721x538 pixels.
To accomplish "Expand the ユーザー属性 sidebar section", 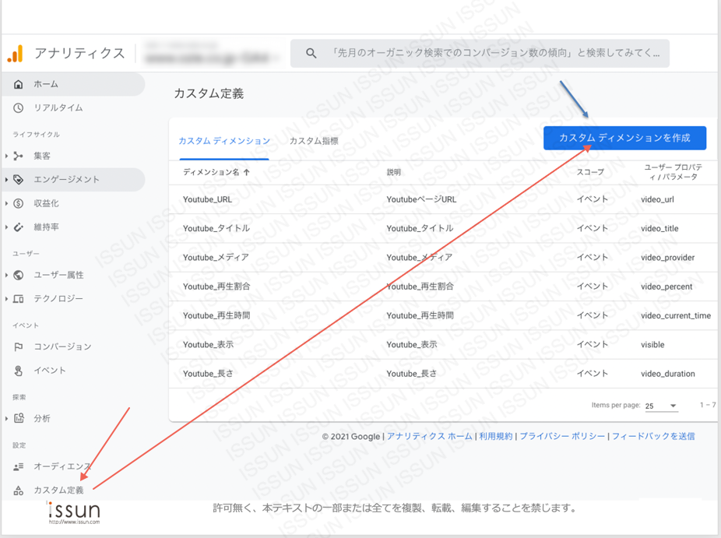I will (6, 275).
